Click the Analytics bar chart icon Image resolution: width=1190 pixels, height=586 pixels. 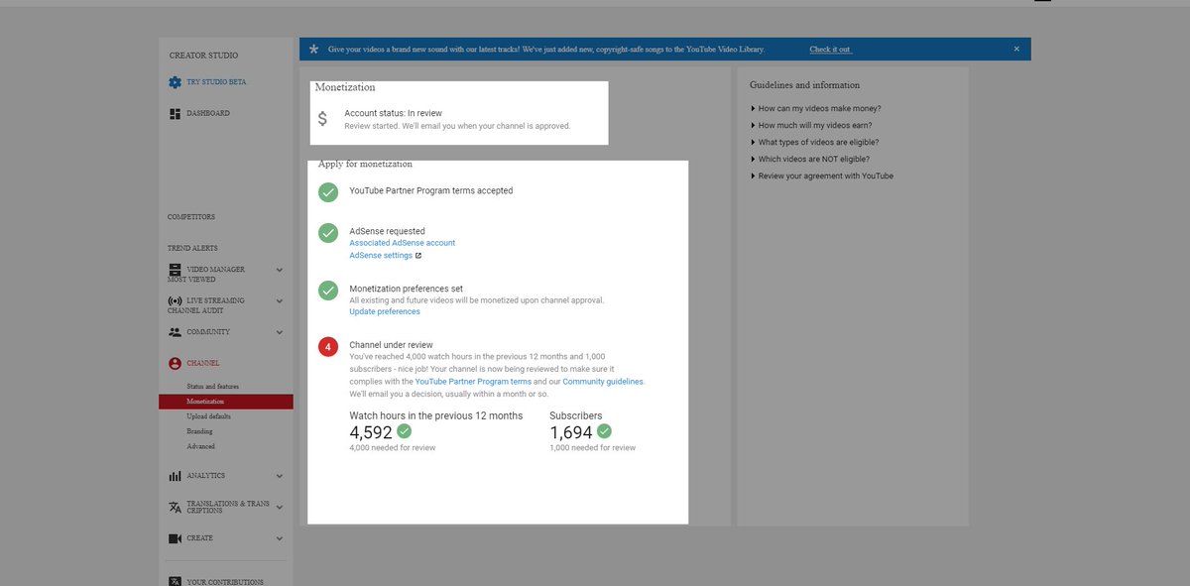click(175, 476)
